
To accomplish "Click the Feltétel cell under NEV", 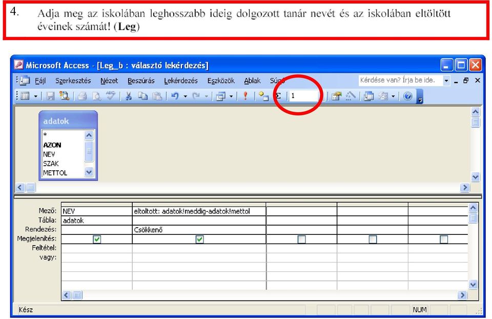I will coord(97,248).
